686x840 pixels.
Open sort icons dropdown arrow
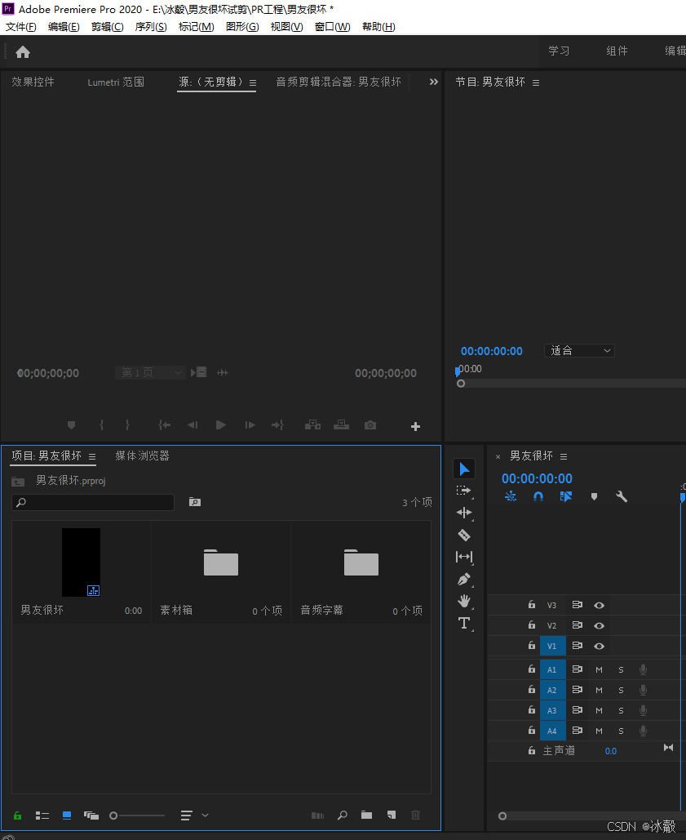point(205,816)
